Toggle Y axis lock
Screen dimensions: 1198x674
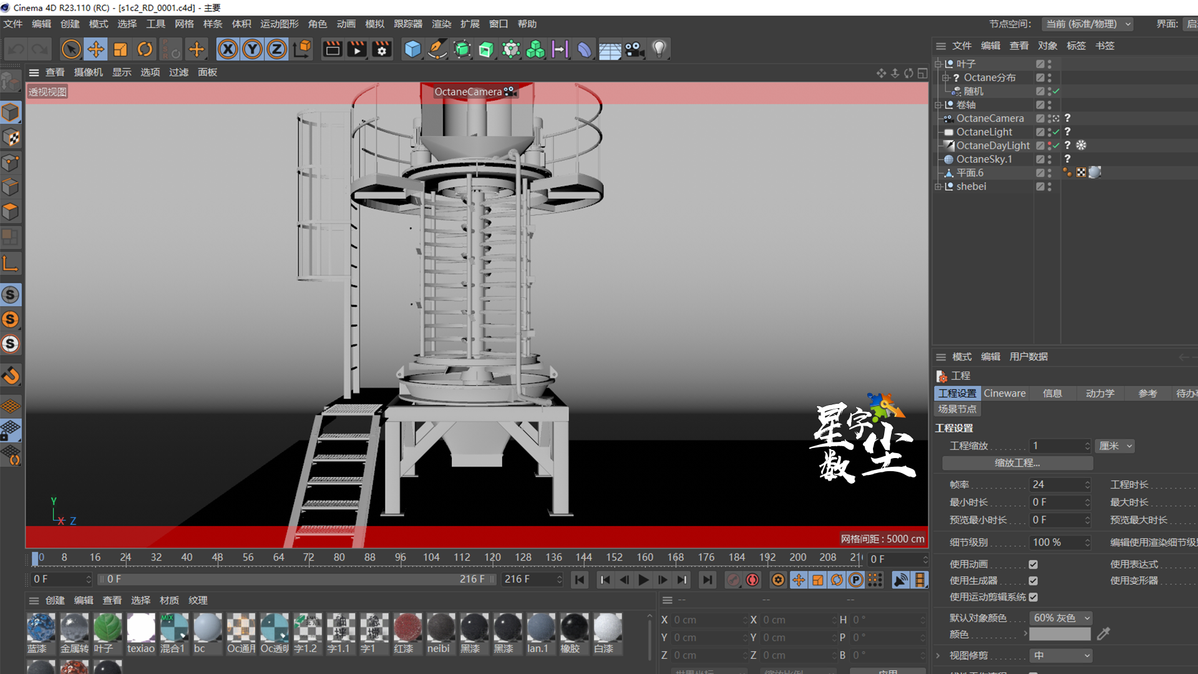point(253,49)
